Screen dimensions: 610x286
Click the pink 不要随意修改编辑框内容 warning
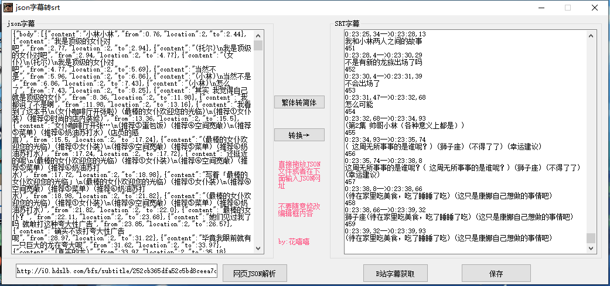pos(299,210)
